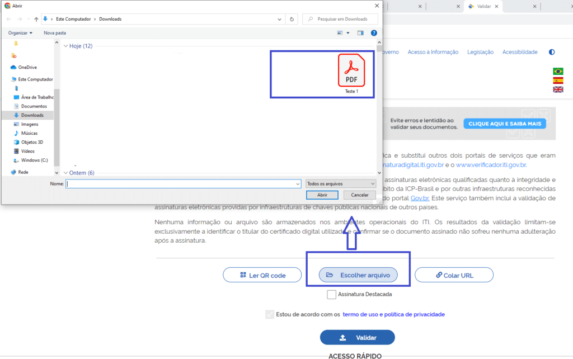The image size is (573, 359).
Task: Select the Teste 1 PDF file
Action: (351, 73)
